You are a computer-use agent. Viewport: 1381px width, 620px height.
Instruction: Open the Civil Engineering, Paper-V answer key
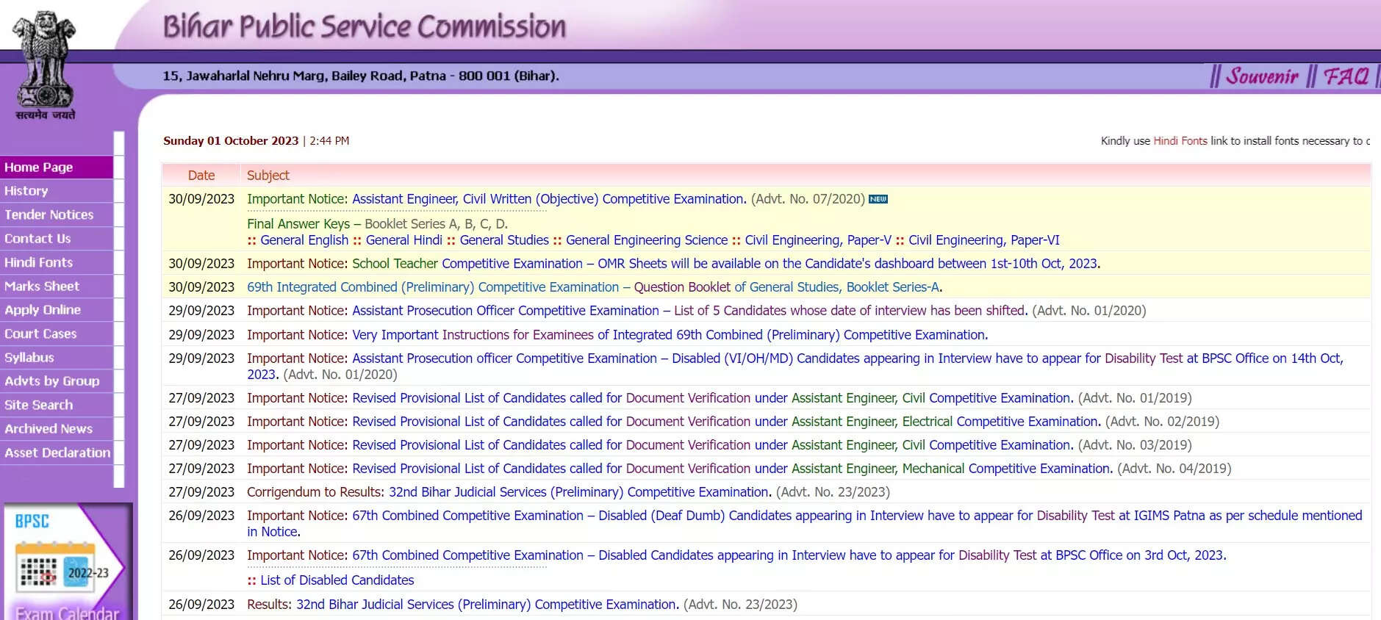tap(818, 240)
